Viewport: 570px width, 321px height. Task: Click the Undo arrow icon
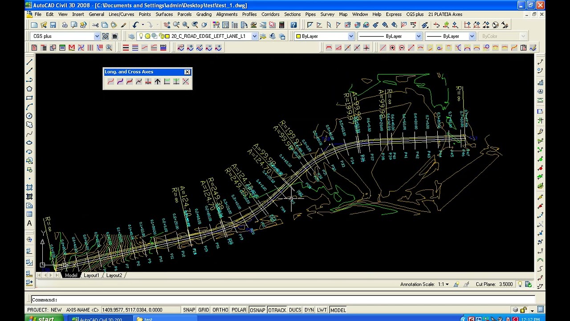tap(136, 25)
